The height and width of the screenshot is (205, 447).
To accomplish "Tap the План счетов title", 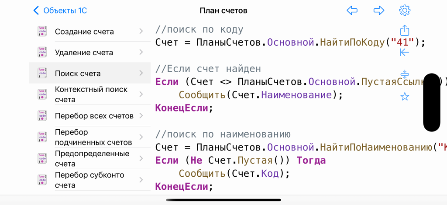I will [x=223, y=10].
